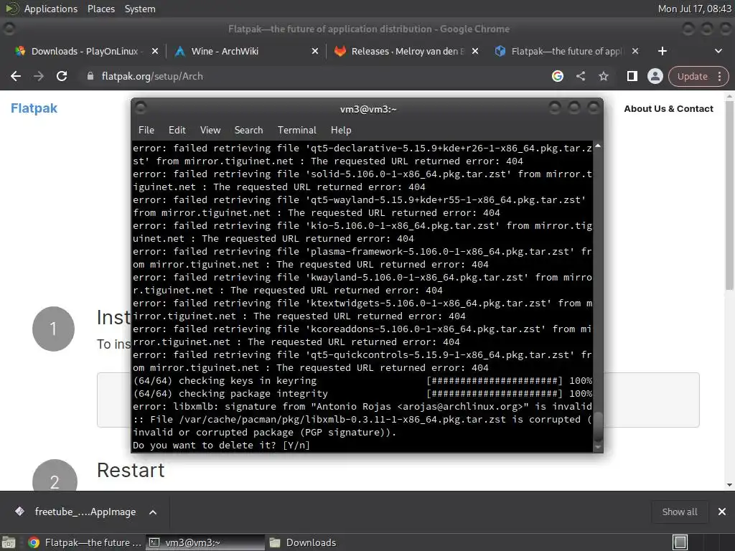Open a new Chrome tab
735x551 pixels.
pos(663,51)
